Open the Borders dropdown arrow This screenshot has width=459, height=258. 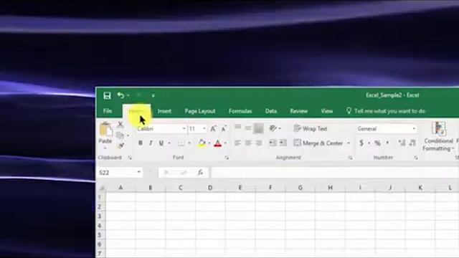189,143
